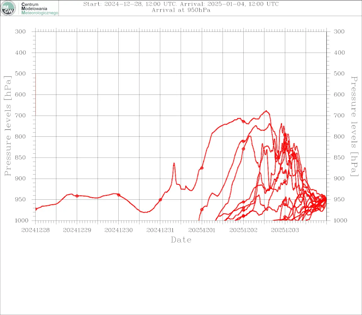Click the sharp trajectory spike after 20241231
The height and width of the screenshot is (315, 362).
click(174, 163)
